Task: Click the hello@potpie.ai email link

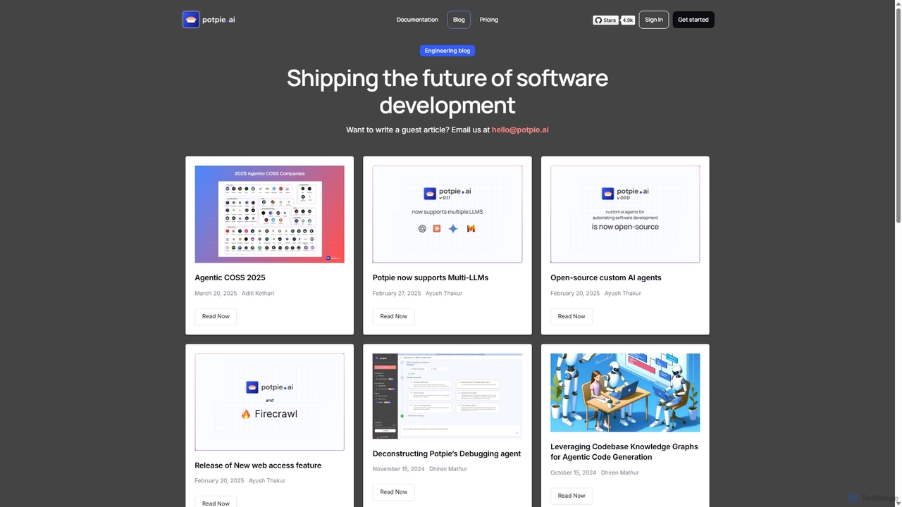Action: coord(520,130)
